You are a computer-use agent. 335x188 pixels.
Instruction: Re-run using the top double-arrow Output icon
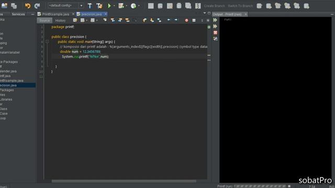click(x=215, y=20)
